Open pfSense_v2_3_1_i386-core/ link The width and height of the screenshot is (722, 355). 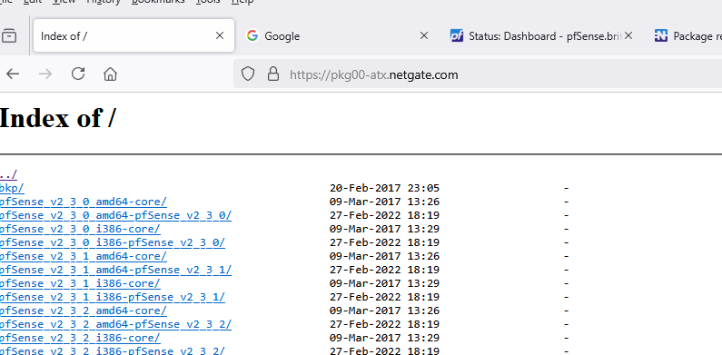click(x=80, y=283)
